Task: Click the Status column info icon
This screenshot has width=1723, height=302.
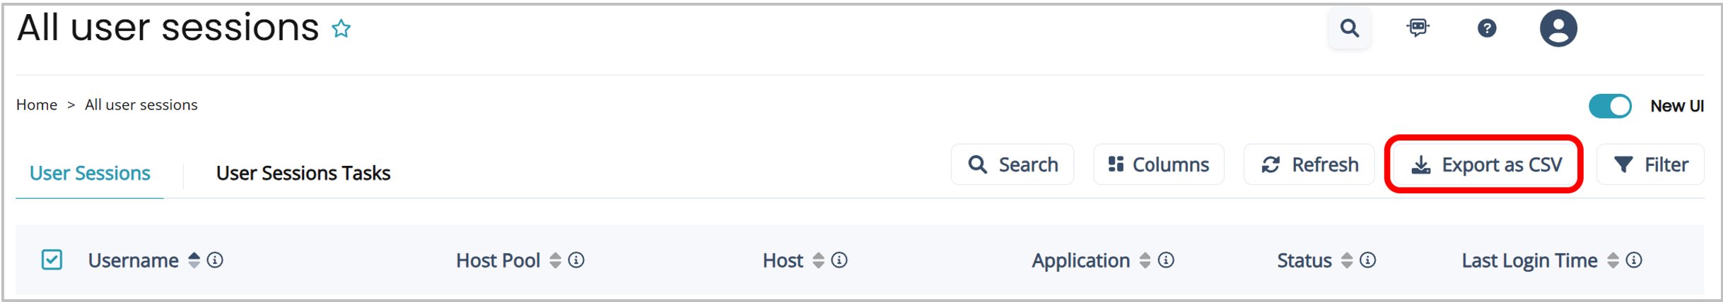Action: [1367, 260]
